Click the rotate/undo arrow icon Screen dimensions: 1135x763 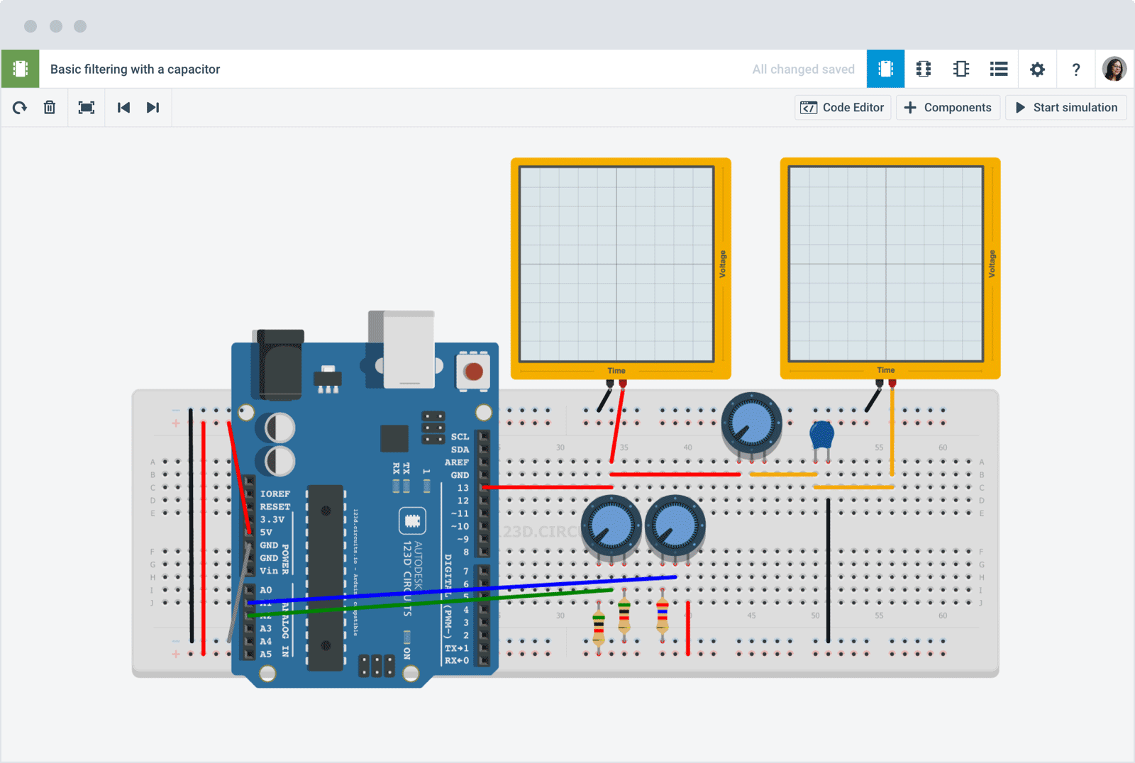(x=20, y=108)
